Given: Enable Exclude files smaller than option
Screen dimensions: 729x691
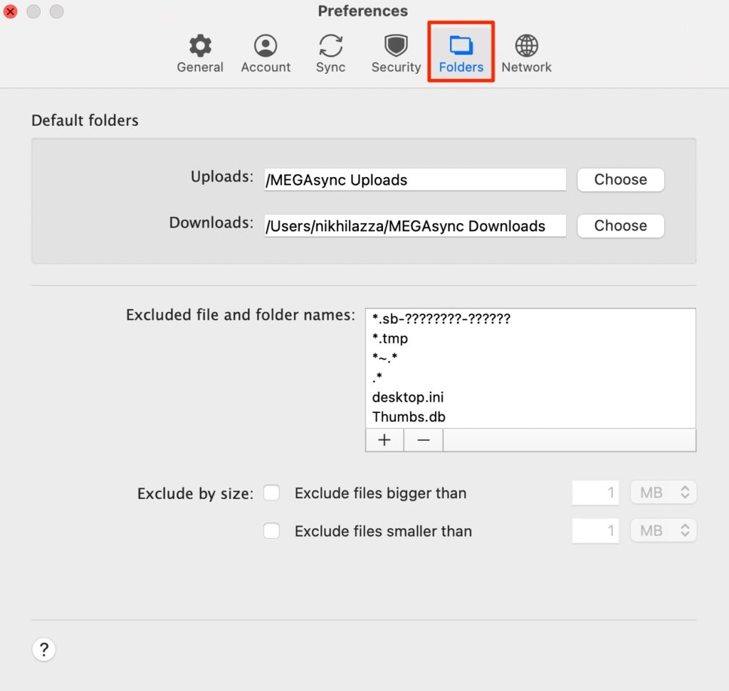Looking at the screenshot, I should click(x=271, y=531).
